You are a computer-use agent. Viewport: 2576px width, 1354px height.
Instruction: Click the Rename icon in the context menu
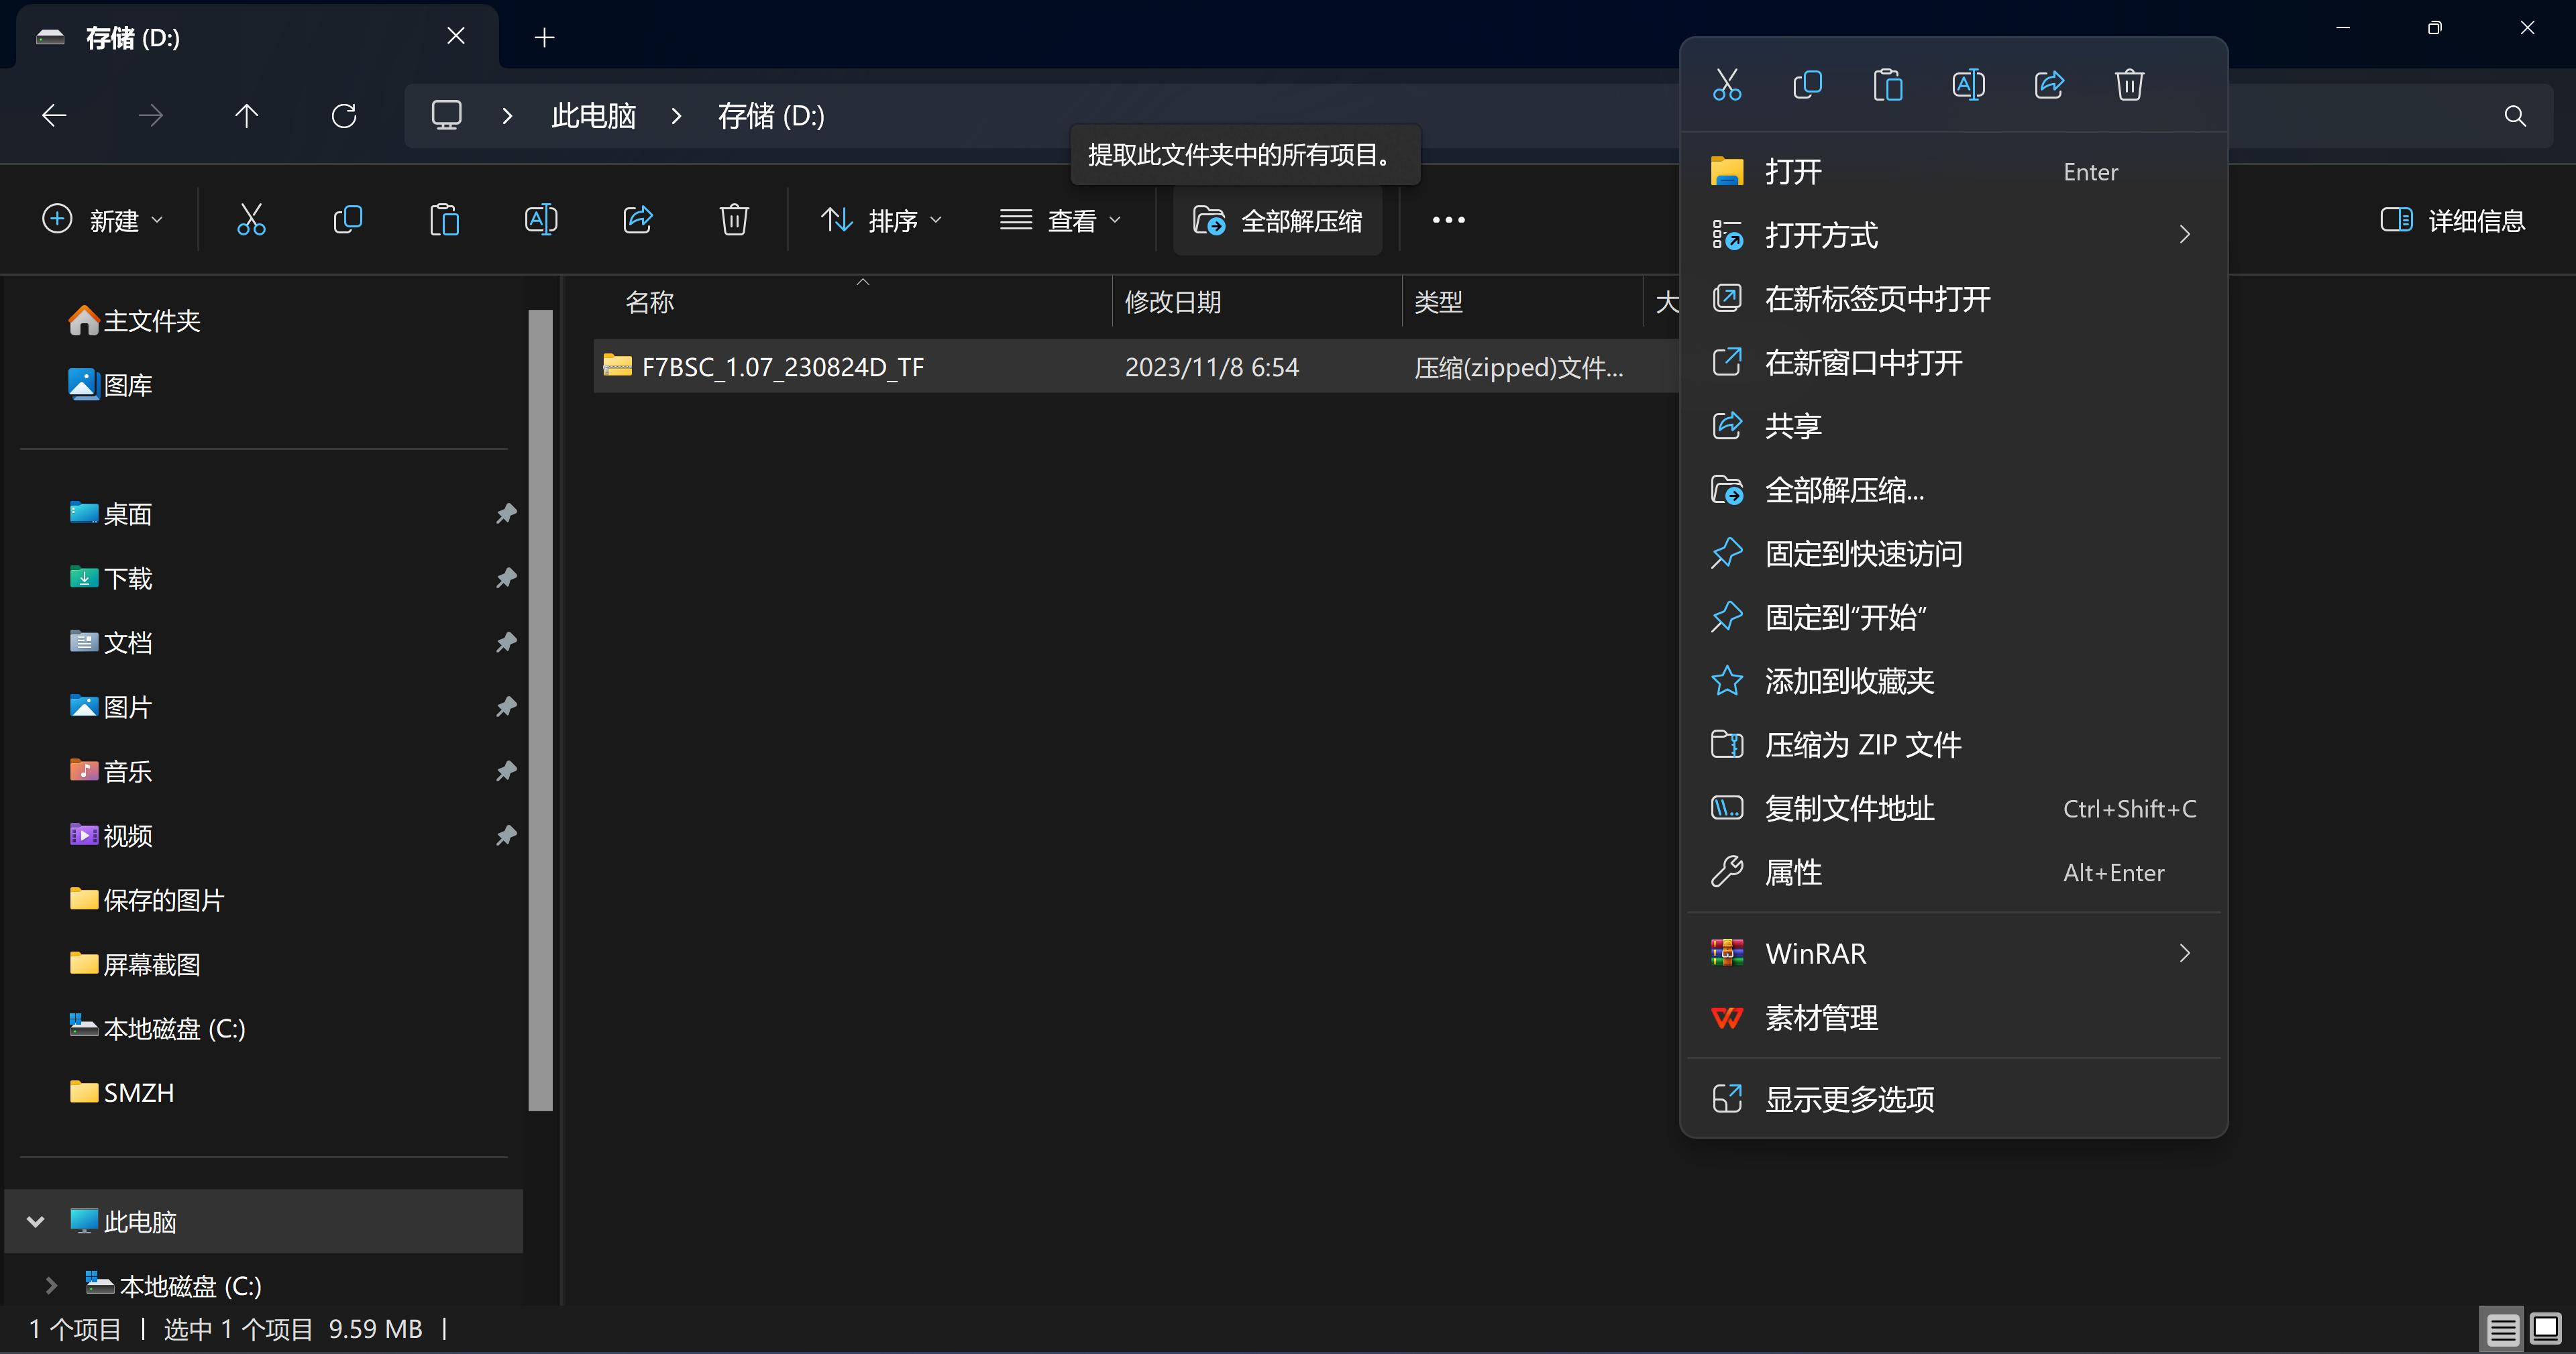pos(1968,85)
